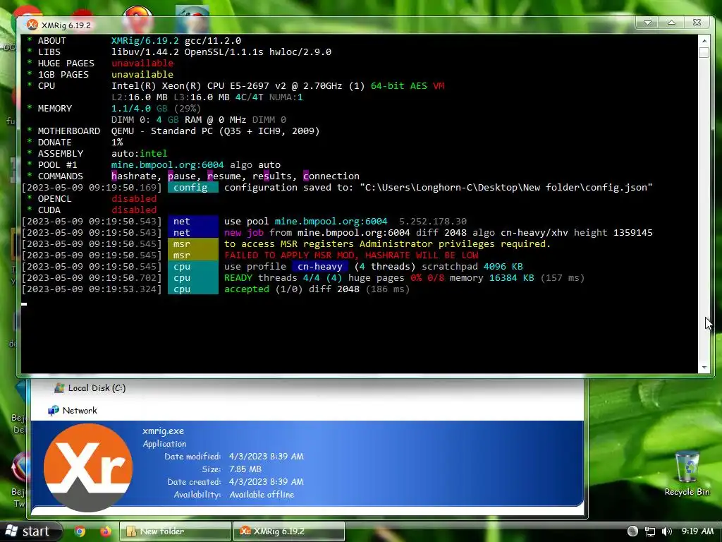Click the Application file type label
The height and width of the screenshot is (542, 722).
pos(164,444)
